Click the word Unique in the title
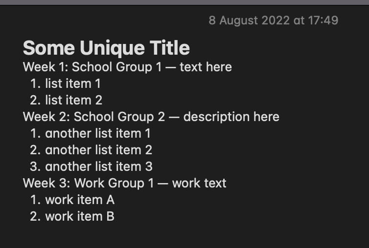Screen dimensions: 369x248 [112, 48]
